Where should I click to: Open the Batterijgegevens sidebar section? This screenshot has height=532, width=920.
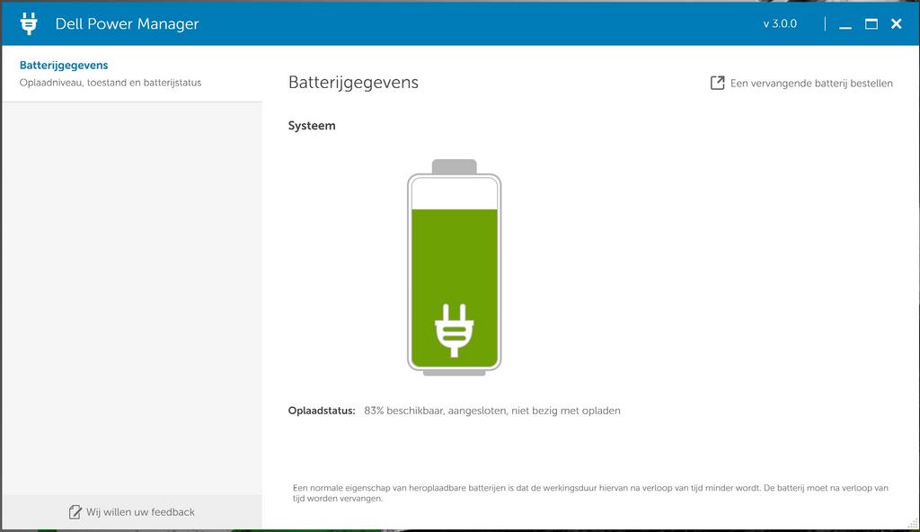(x=132, y=74)
